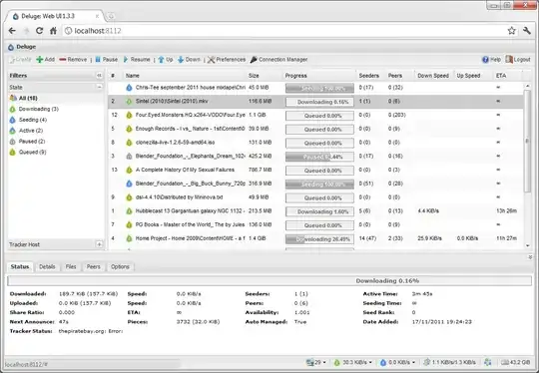Click the Deluge: Web UI browser tab
The width and height of the screenshot is (539, 373).
55,16
